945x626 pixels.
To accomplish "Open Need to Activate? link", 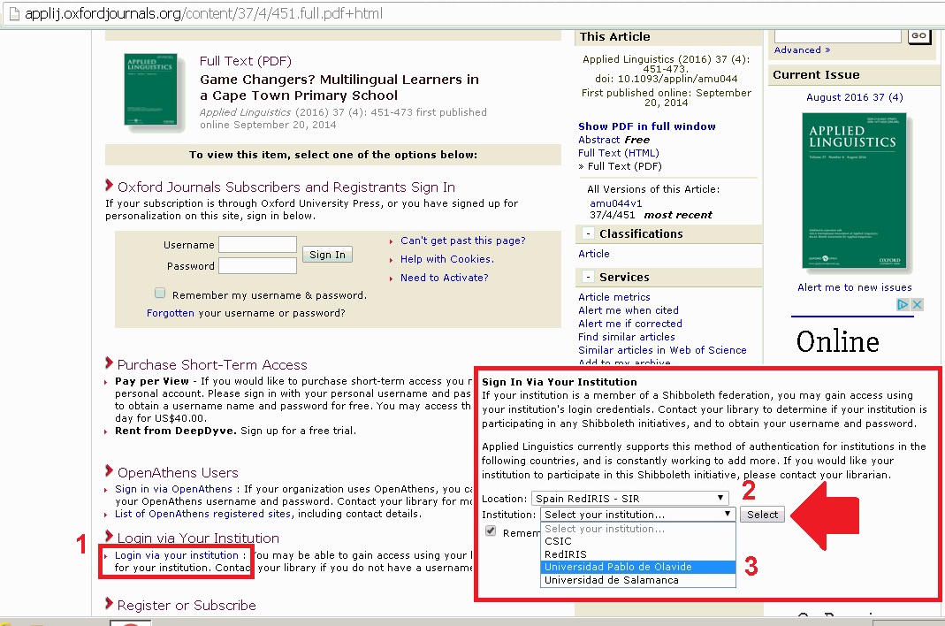I will [444, 278].
